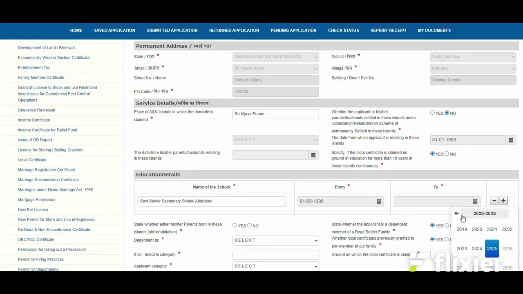The width and height of the screenshot is (523, 294).
Task: Open Family Member Certificate link
Action: pyautogui.click(x=41, y=78)
